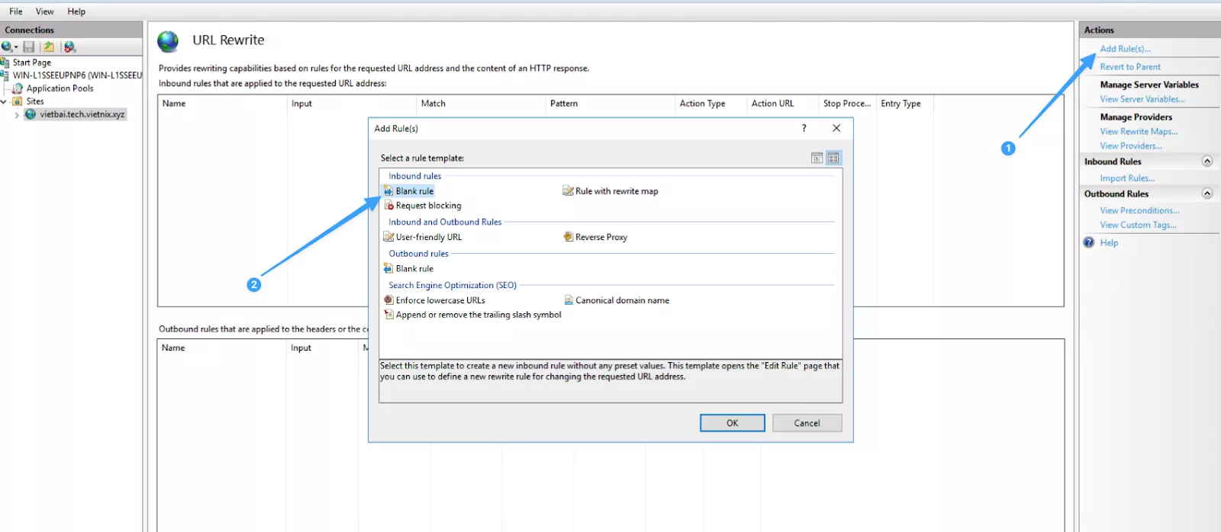This screenshot has width=1221, height=532.
Task: Click the delete connection globe icon
Action: coord(69,47)
